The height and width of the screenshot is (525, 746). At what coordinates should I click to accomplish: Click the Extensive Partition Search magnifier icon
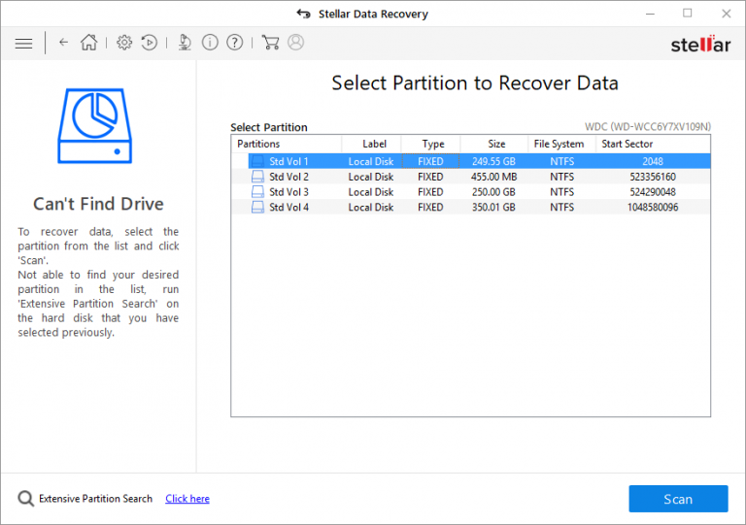[x=25, y=499]
